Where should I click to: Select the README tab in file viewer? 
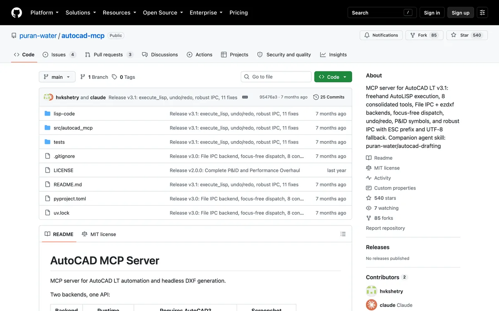tap(59, 234)
